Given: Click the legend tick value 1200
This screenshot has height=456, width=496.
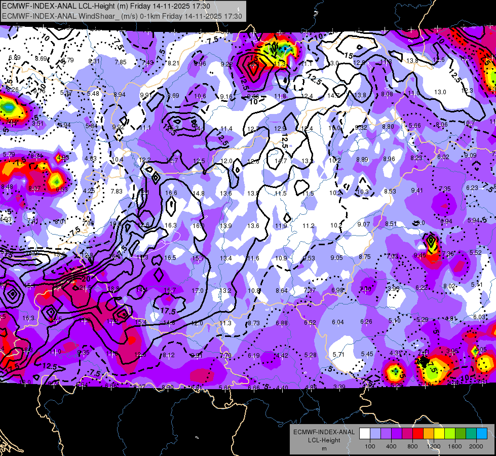Looking at the screenshot, I should pyautogui.click(x=433, y=446).
